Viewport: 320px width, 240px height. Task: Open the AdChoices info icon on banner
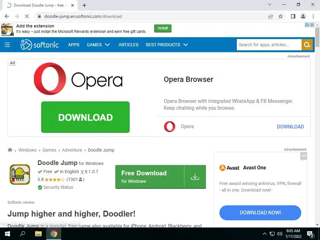point(307,25)
